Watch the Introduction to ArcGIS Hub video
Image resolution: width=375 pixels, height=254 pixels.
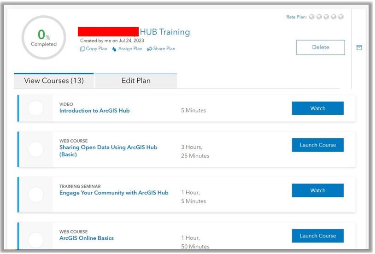(x=317, y=108)
